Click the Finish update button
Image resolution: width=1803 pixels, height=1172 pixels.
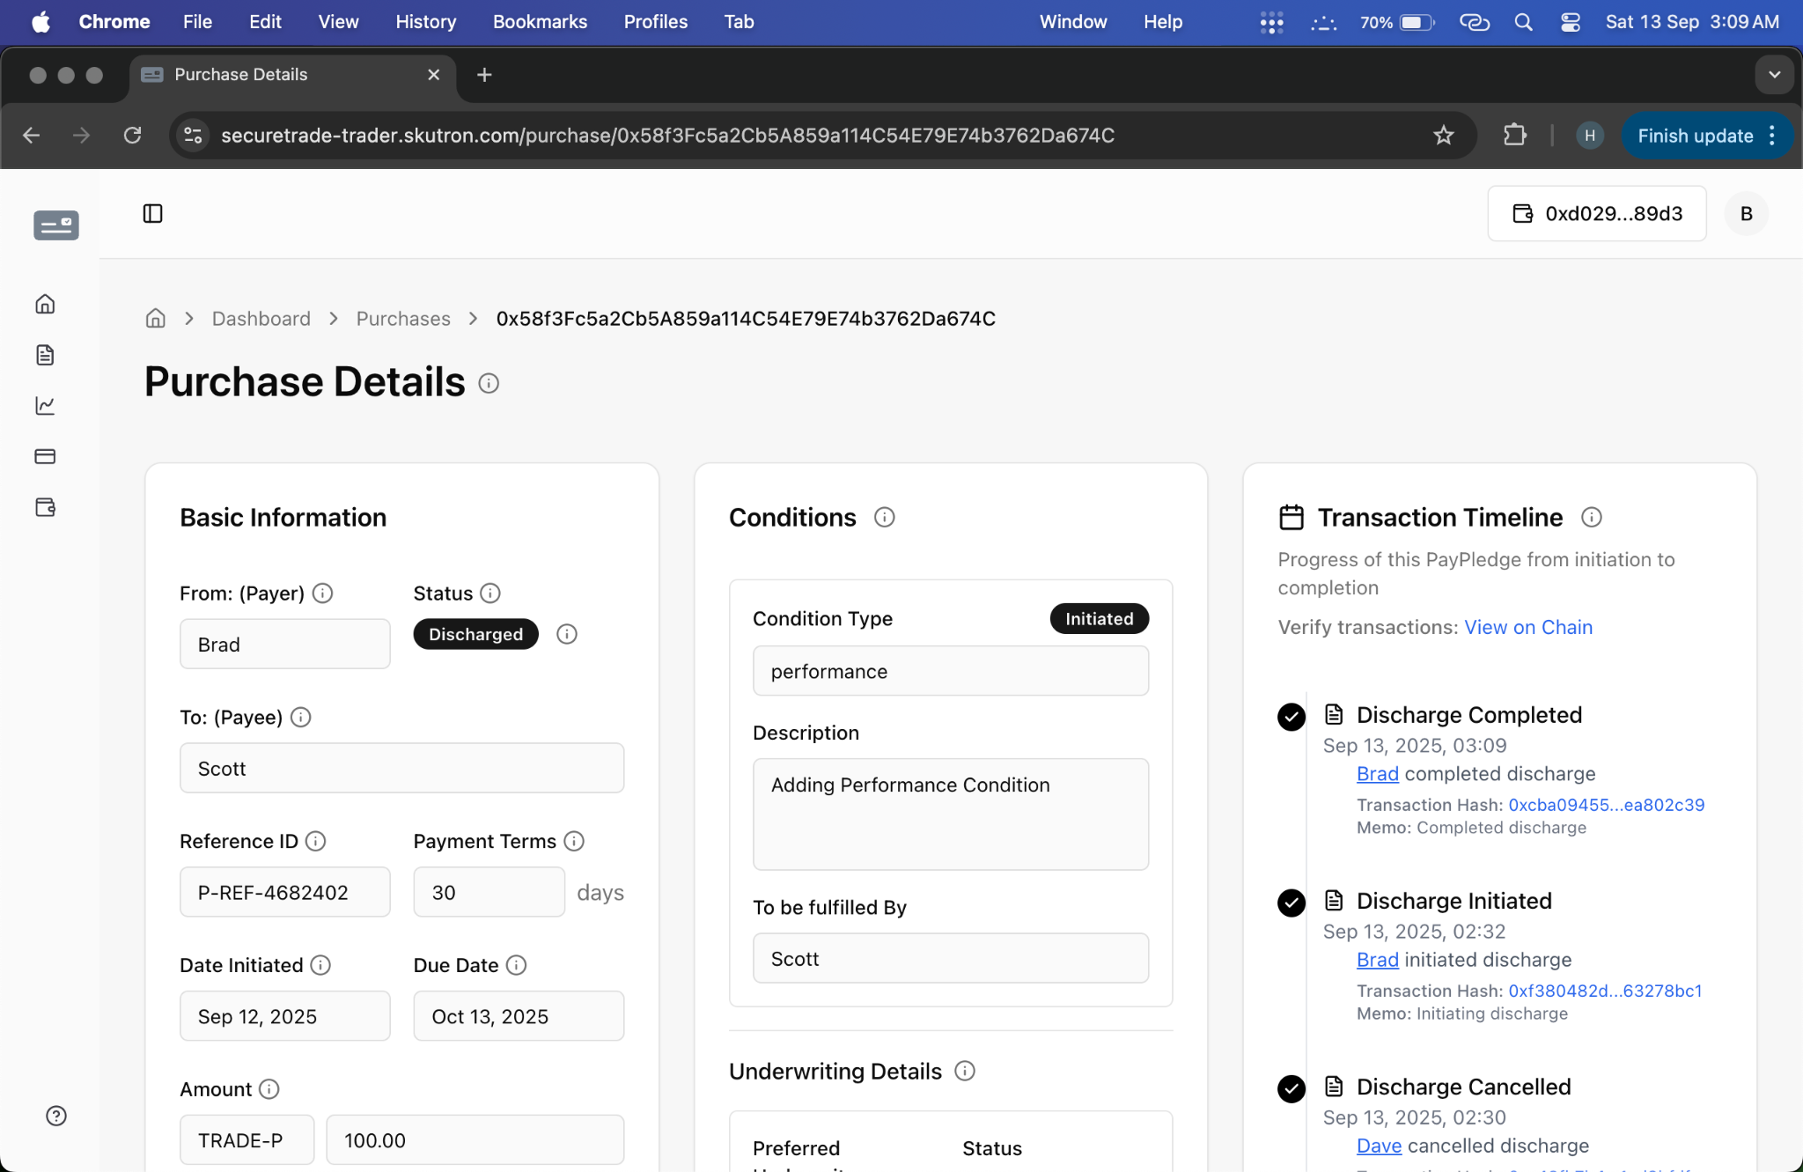(x=1696, y=136)
